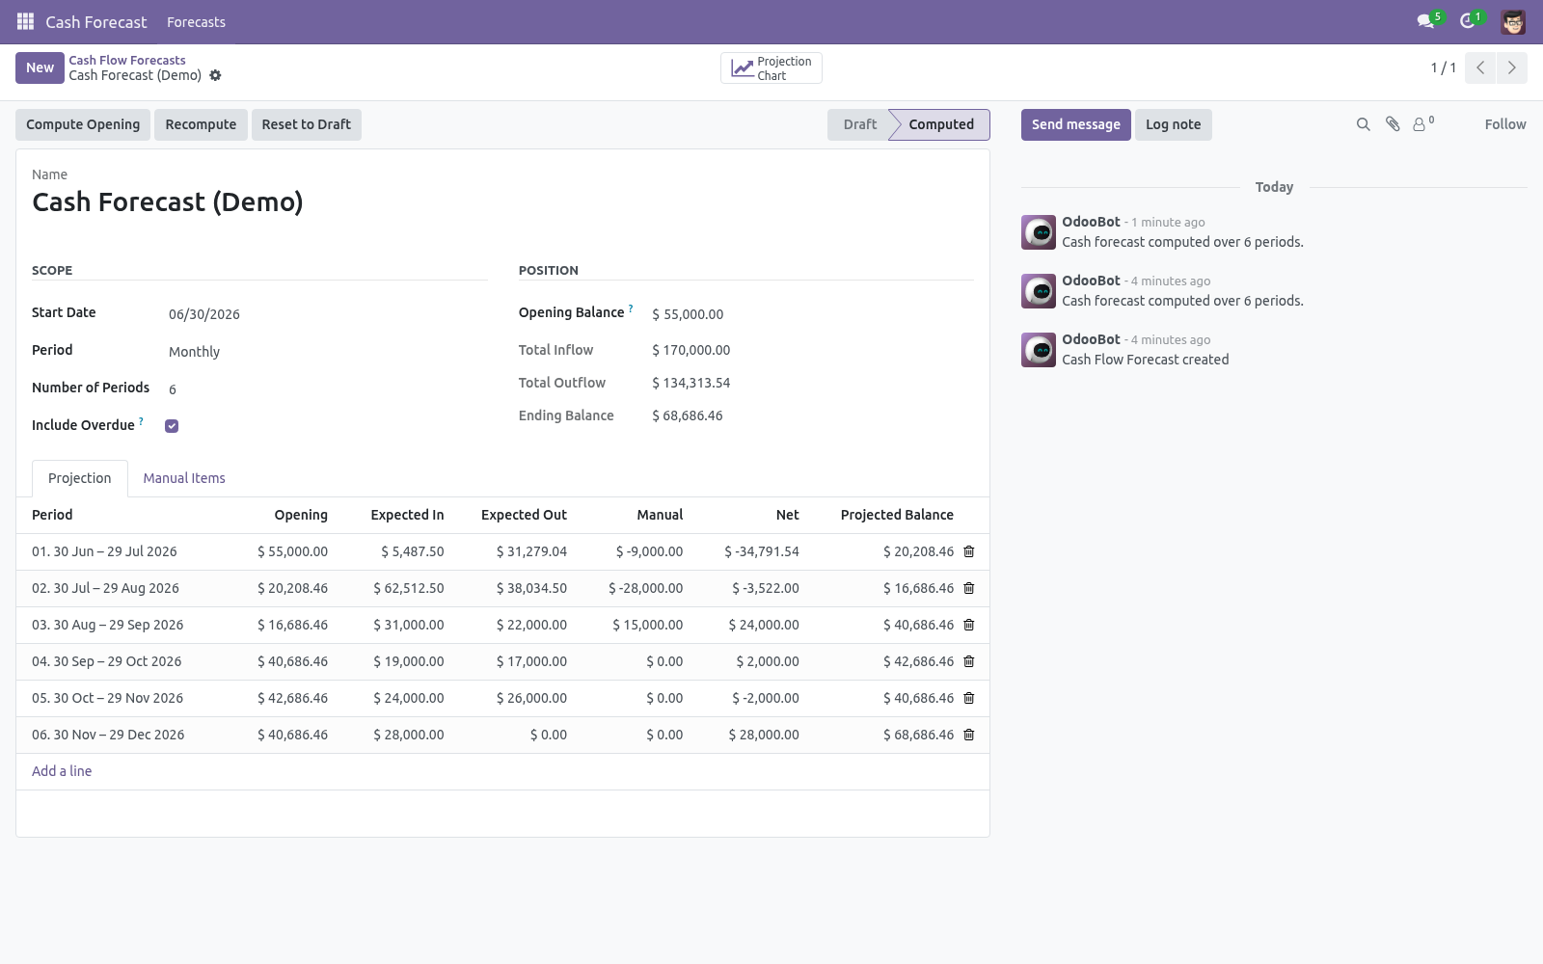The image size is (1543, 964).
Task: Delete the 30 Jul – 29 Aug 2026 line
Action: point(969,588)
